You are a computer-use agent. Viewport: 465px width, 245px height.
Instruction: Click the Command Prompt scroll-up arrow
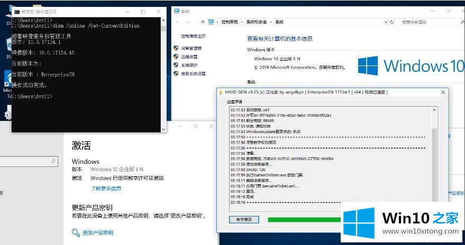163,21
